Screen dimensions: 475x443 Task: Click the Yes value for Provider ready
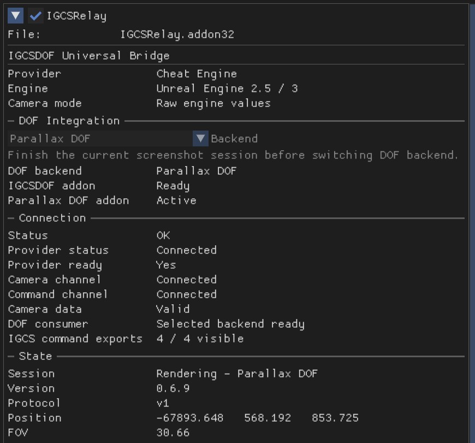(166, 265)
